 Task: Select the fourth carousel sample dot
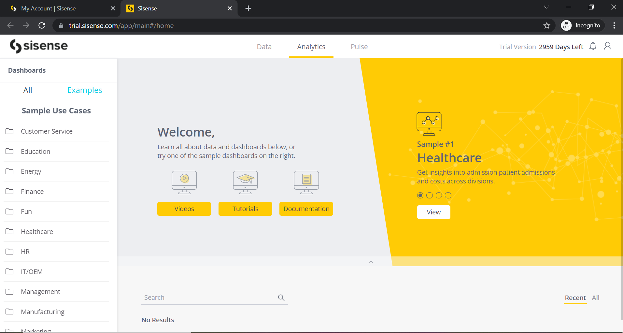[448, 195]
